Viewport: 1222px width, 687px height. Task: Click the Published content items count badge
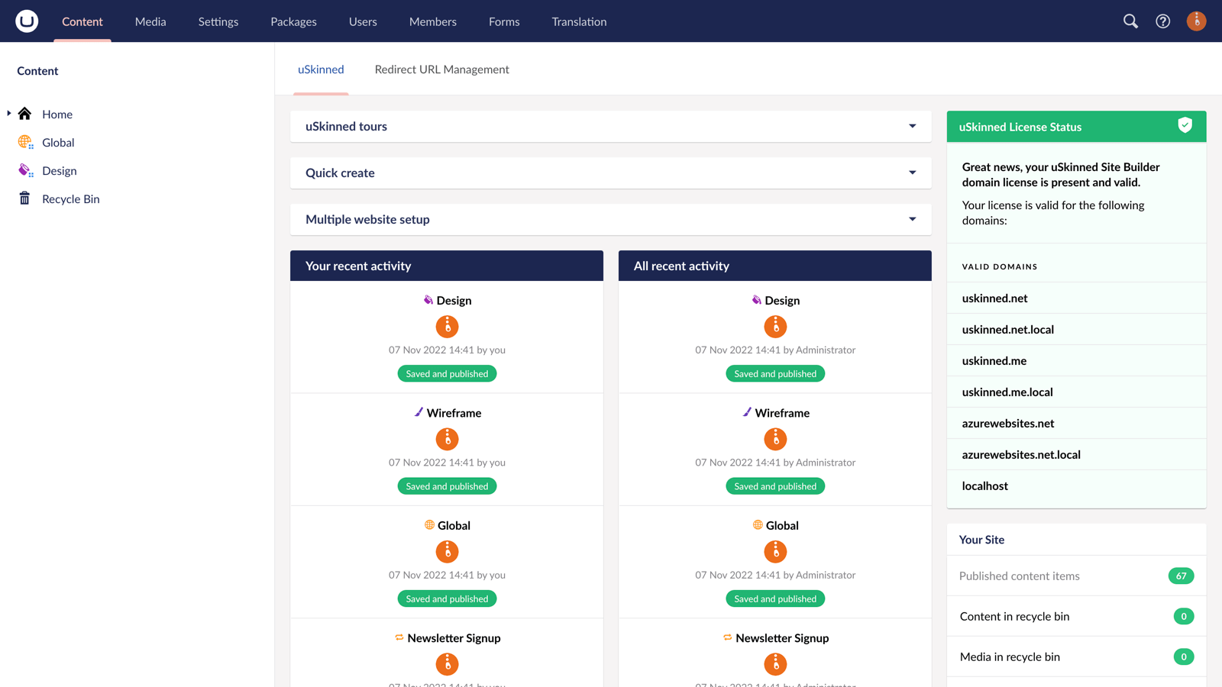pyautogui.click(x=1181, y=576)
